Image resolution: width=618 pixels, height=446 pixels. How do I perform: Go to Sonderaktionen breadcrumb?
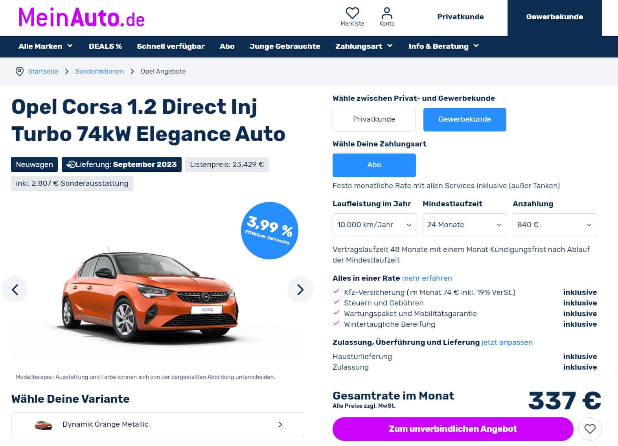[x=99, y=71]
